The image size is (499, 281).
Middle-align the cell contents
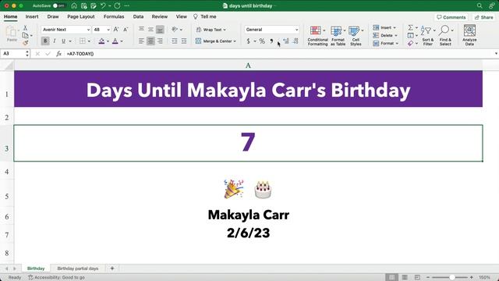(x=150, y=30)
